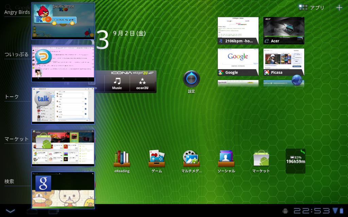Open the マルチメディア multimedia folder
The width and height of the screenshot is (348, 217).
[191, 161]
